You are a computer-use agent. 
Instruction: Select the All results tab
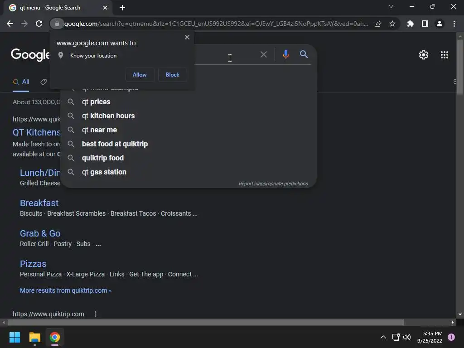[21, 82]
